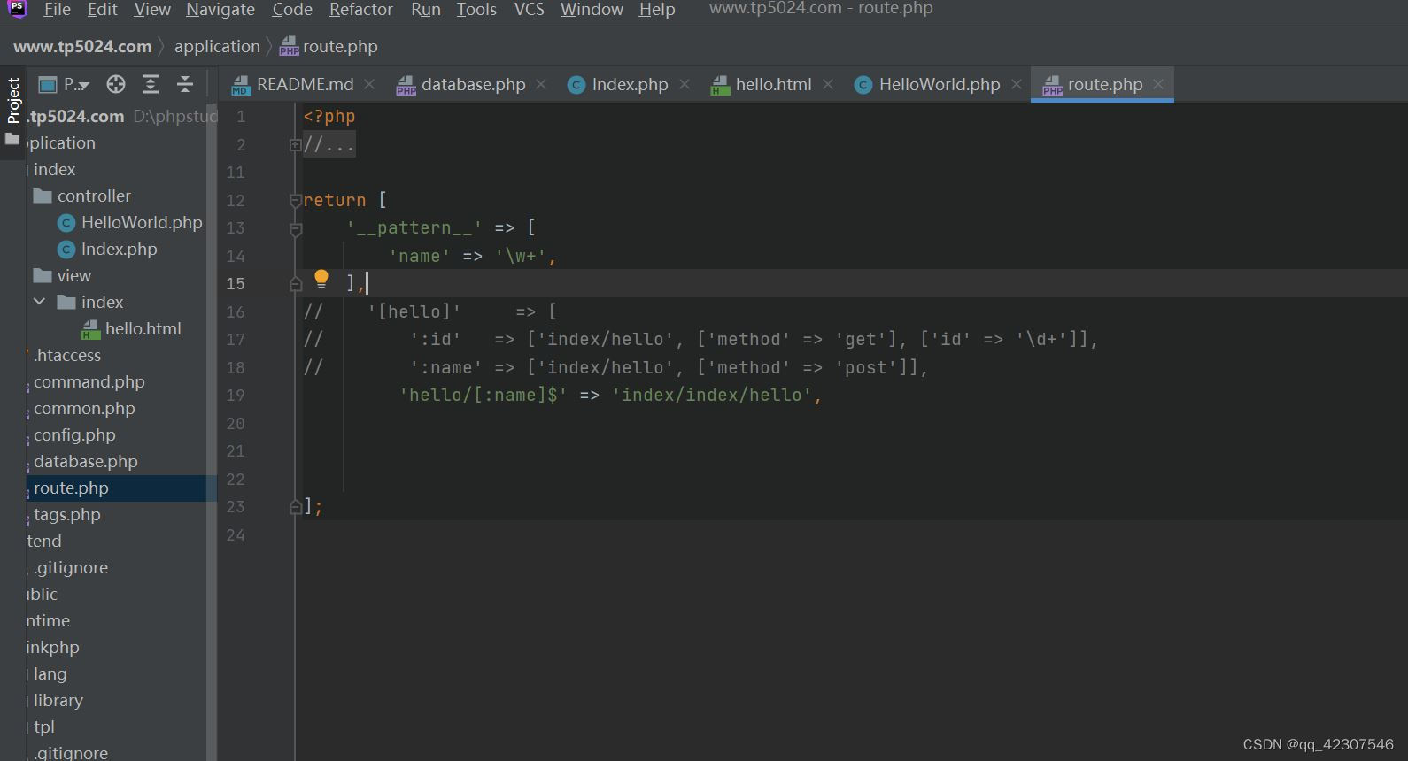Open the Tools menu
The image size is (1408, 761).
(x=476, y=10)
